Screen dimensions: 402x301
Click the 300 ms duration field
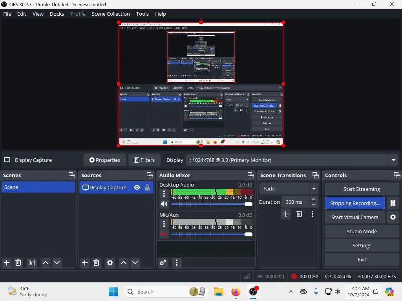pos(295,202)
